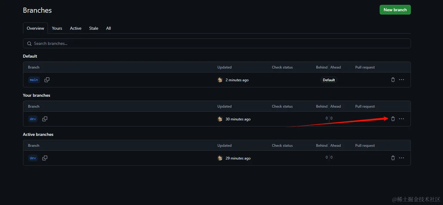The width and height of the screenshot is (443, 205).
Task: Click the trash icon on main row
Action: [393, 80]
